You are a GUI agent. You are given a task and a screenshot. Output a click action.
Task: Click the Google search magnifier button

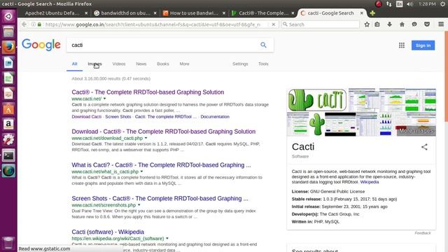263,45
